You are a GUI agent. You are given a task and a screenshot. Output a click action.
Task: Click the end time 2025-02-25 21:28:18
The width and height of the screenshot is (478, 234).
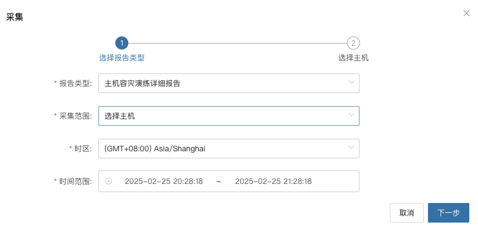[273, 181]
